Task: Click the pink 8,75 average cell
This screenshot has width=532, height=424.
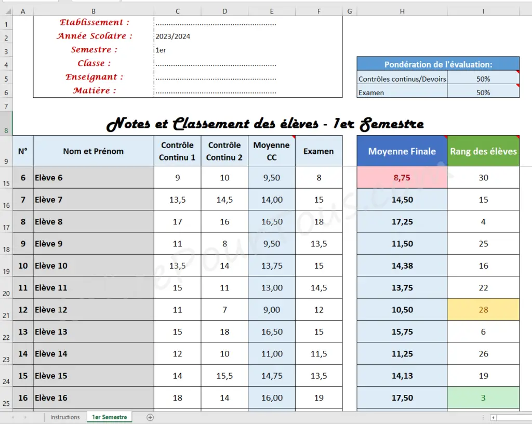Action: (402, 177)
